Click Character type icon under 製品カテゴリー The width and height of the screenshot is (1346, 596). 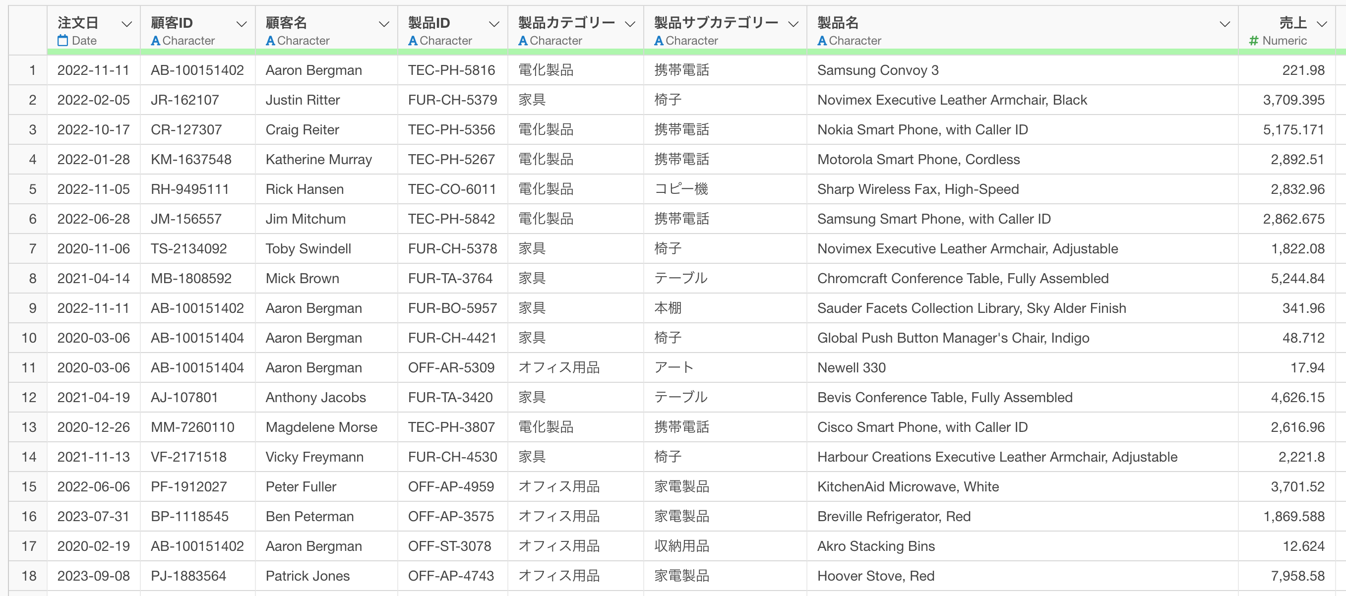pyautogui.click(x=523, y=40)
